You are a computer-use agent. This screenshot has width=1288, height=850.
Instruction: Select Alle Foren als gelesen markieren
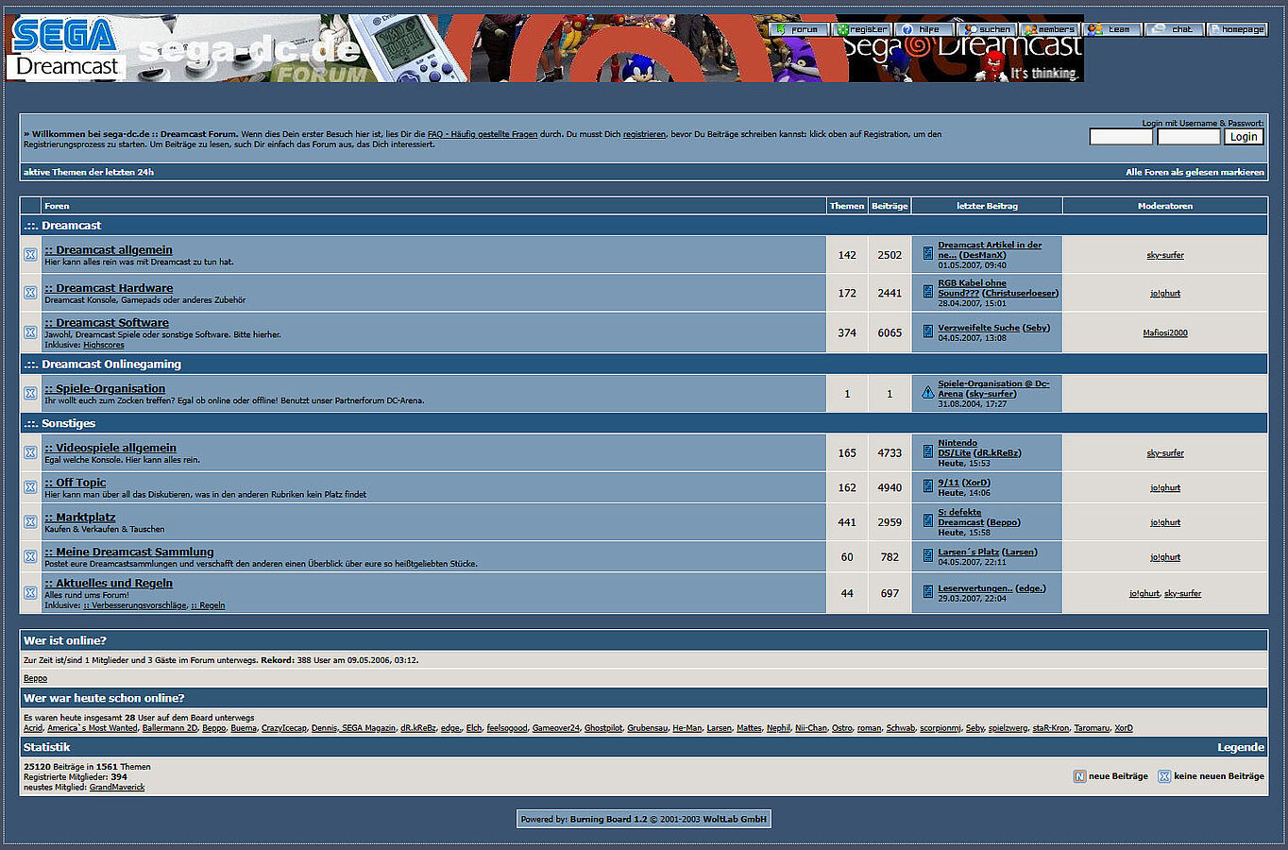1195,172
